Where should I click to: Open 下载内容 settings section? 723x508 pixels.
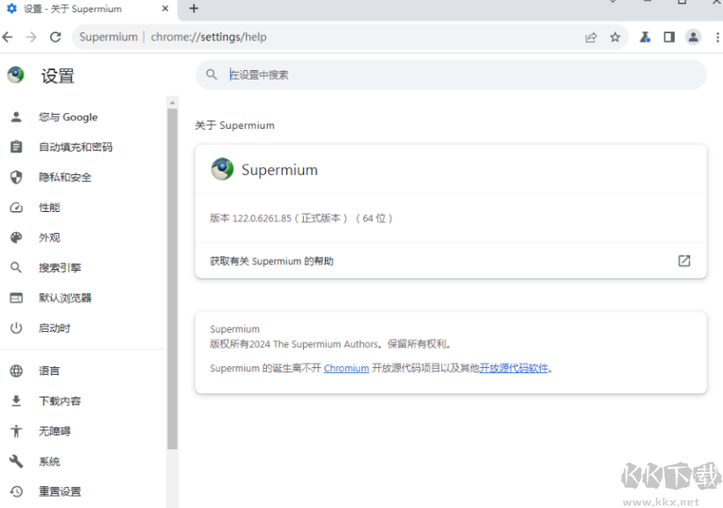(83, 401)
